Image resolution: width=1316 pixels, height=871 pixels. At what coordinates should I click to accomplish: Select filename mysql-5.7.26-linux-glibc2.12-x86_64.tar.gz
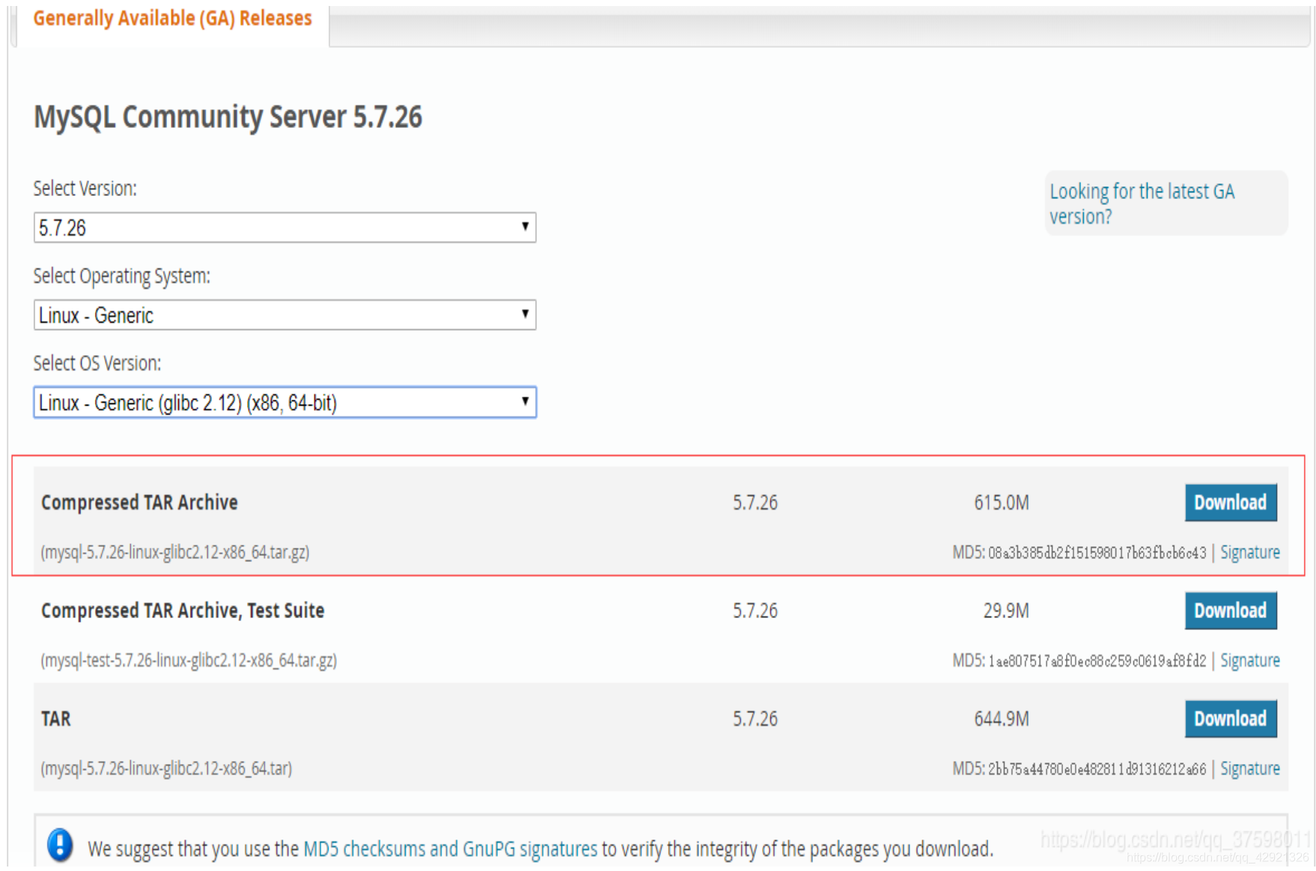pyautogui.click(x=175, y=552)
